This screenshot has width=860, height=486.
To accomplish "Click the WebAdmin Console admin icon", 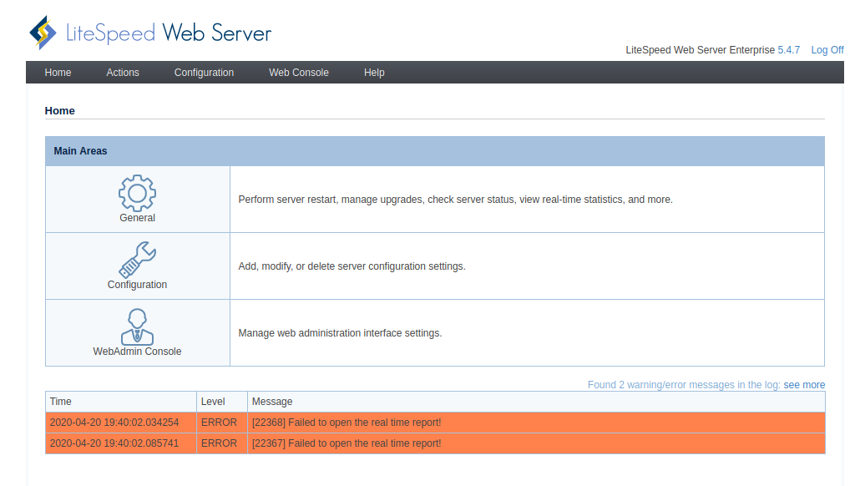I will (x=137, y=326).
